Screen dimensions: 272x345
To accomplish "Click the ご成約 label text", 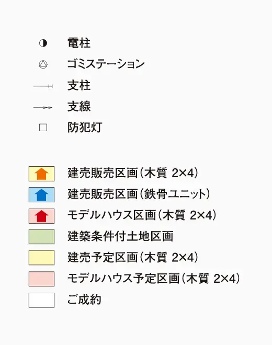I will click(84, 300).
